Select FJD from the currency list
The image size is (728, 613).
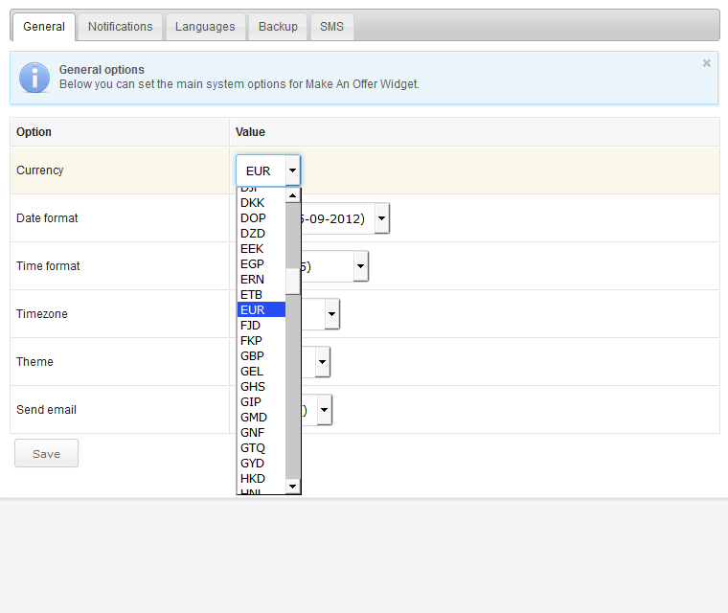(x=261, y=326)
